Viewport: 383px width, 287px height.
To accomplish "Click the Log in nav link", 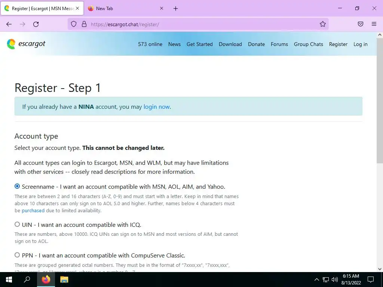I will [361, 44].
